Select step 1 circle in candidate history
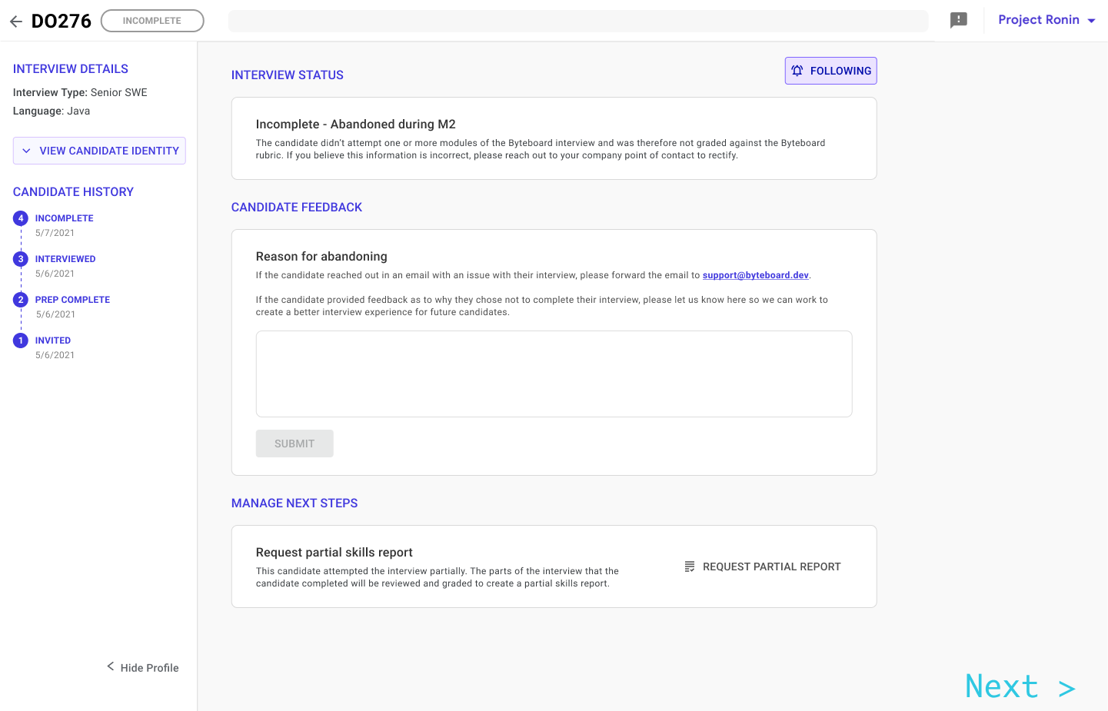 tap(21, 341)
